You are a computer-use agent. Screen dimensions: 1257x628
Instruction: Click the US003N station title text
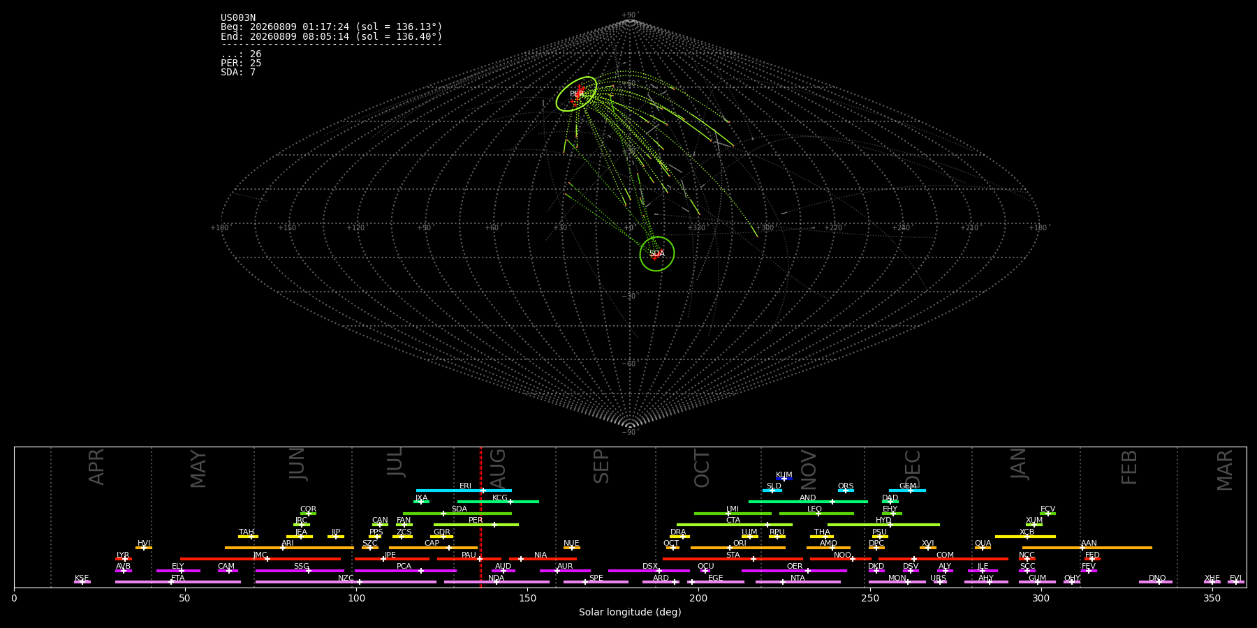(238, 18)
